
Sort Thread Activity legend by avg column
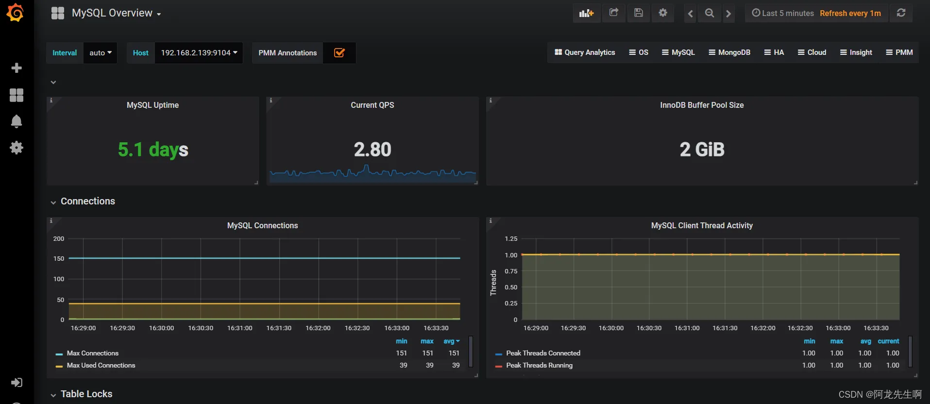(865, 341)
